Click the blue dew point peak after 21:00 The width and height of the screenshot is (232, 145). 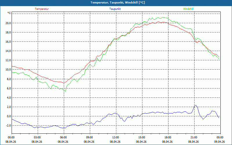click(196, 105)
